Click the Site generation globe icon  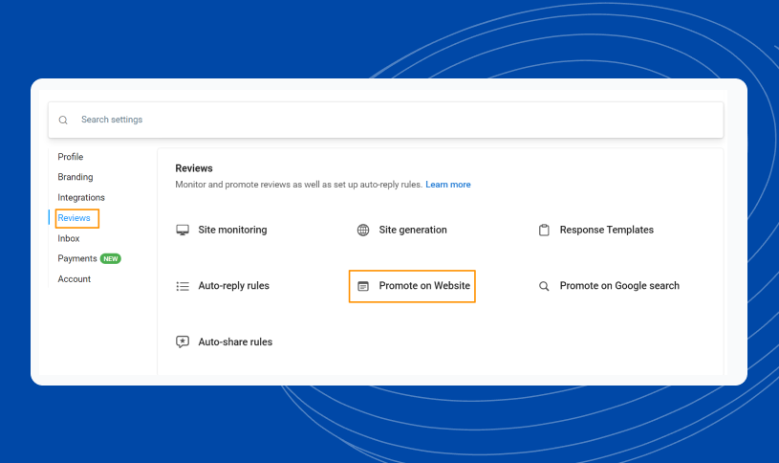(x=363, y=230)
